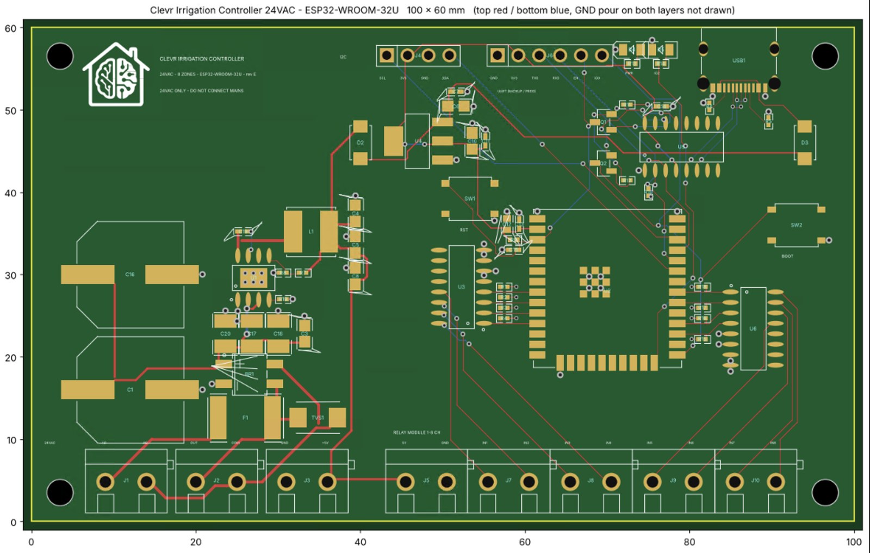Select the BR1 bridge rectifier footprint

(x=250, y=375)
